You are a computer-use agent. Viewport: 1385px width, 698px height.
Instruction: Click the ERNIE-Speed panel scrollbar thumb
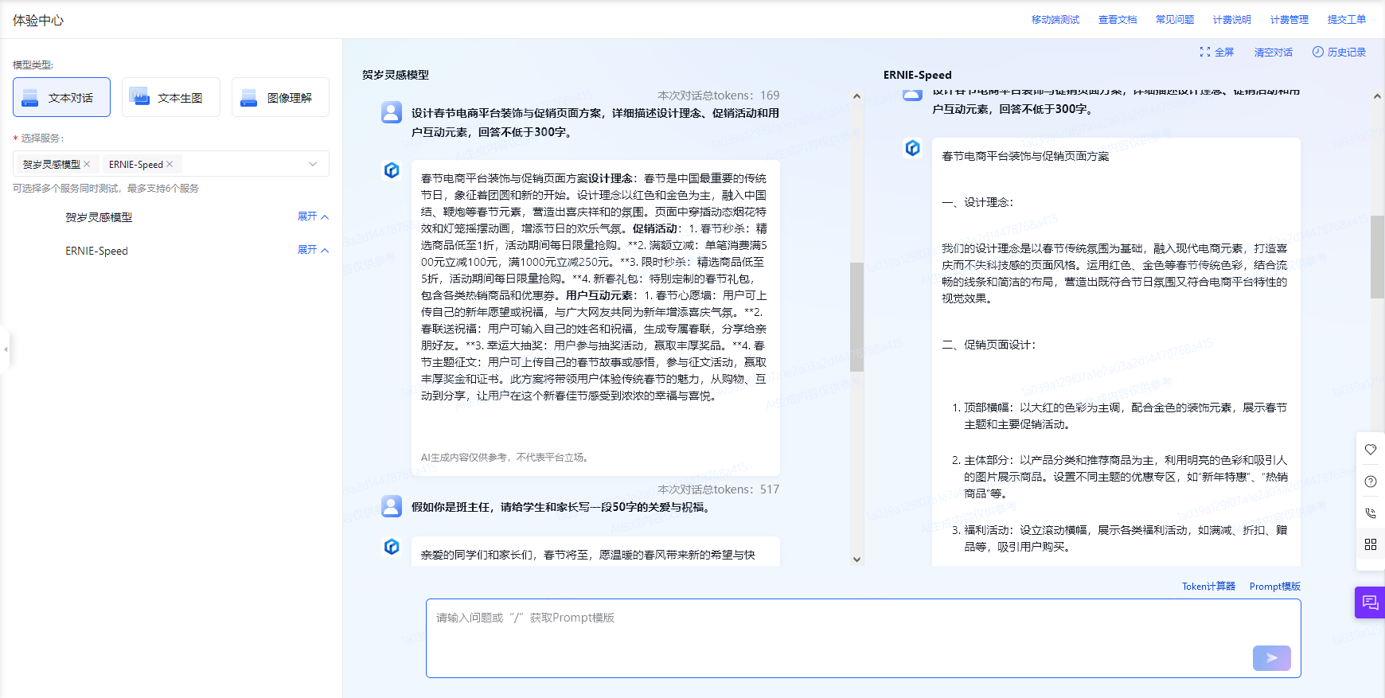1377,256
